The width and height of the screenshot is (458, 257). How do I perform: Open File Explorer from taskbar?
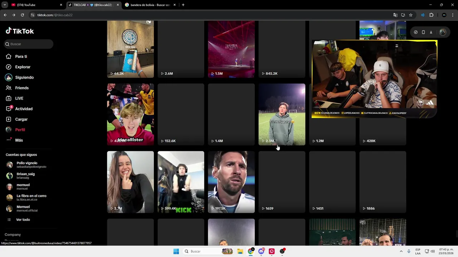point(240,251)
